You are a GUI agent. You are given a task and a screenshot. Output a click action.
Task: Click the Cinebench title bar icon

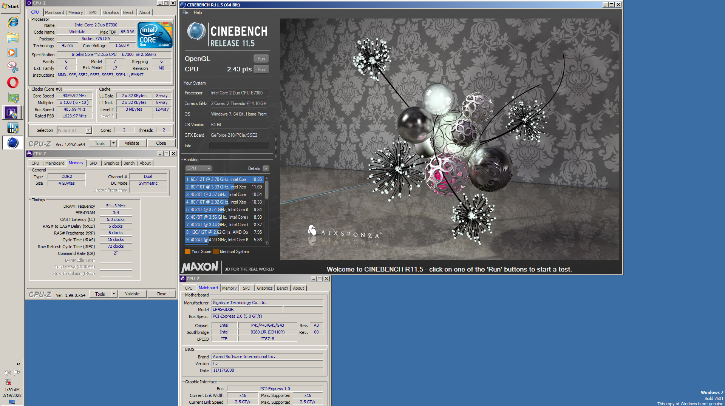[x=183, y=5]
